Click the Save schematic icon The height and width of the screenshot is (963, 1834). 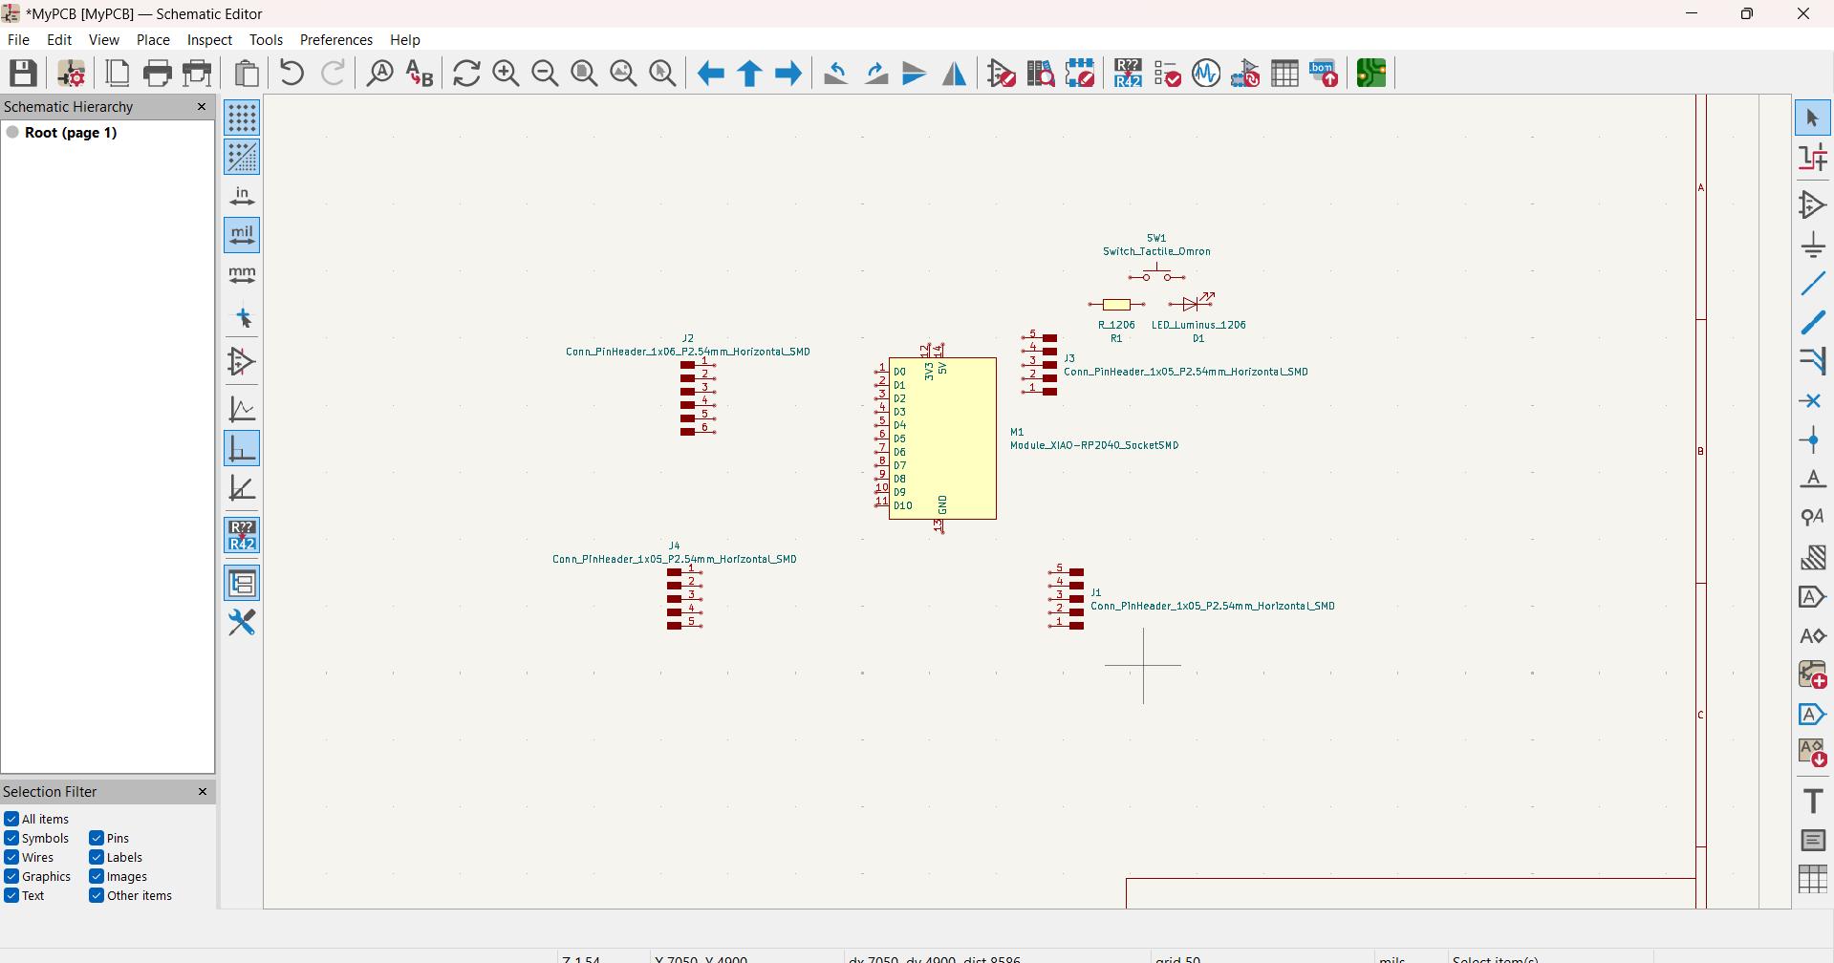(23, 74)
